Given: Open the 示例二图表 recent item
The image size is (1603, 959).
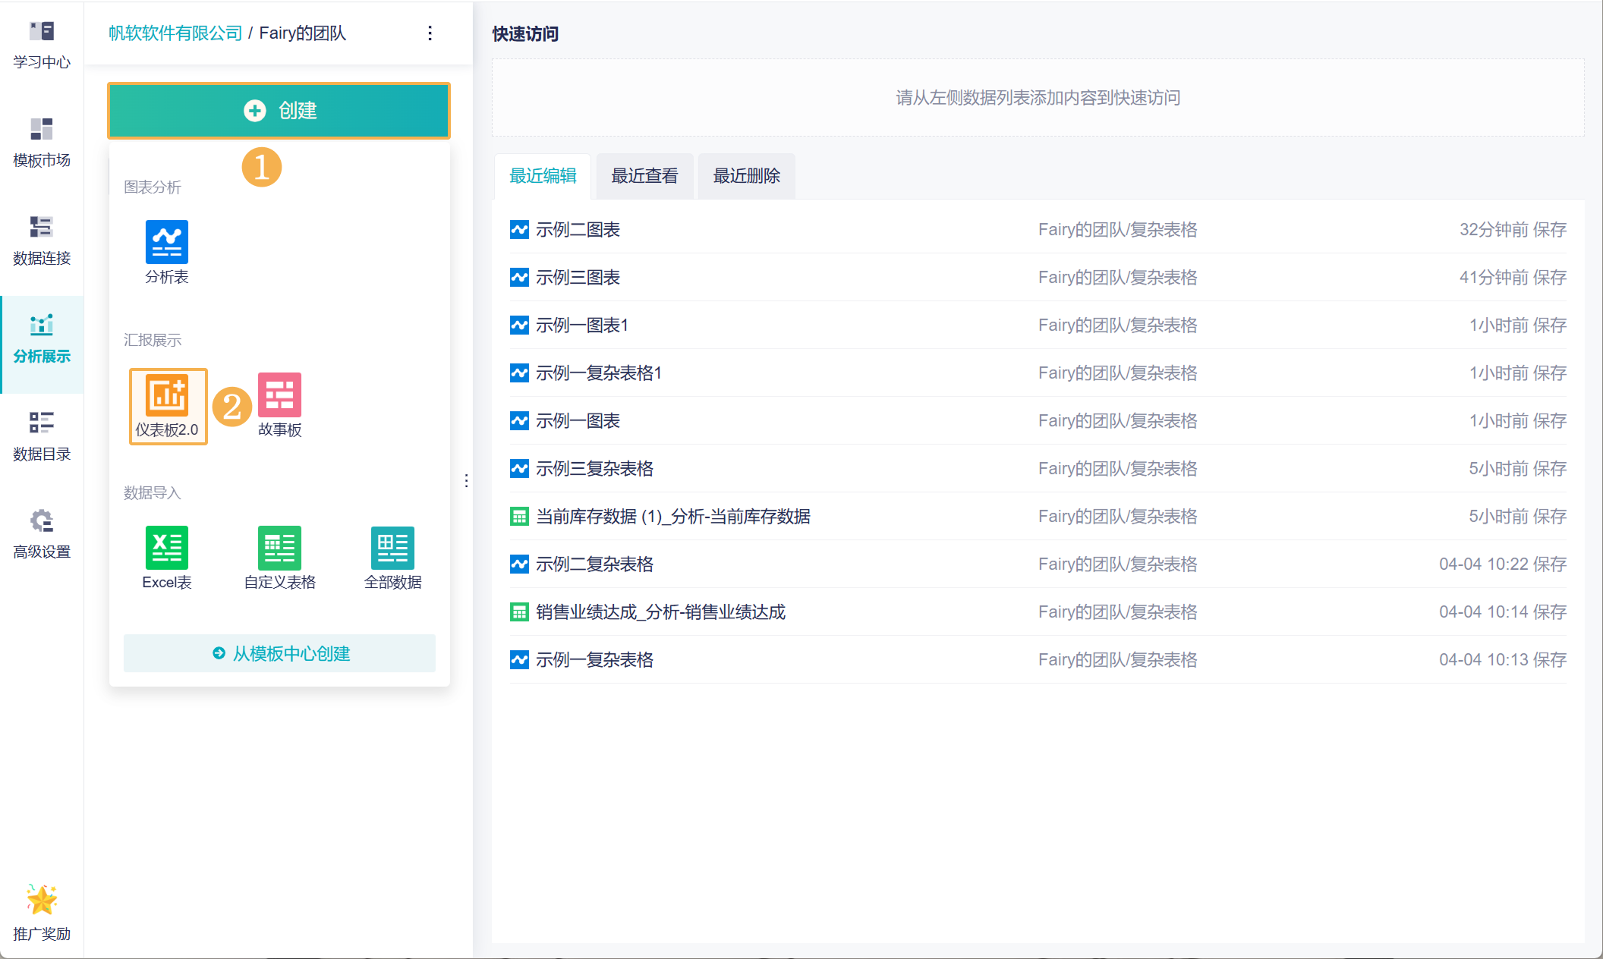Looking at the screenshot, I should click(578, 230).
